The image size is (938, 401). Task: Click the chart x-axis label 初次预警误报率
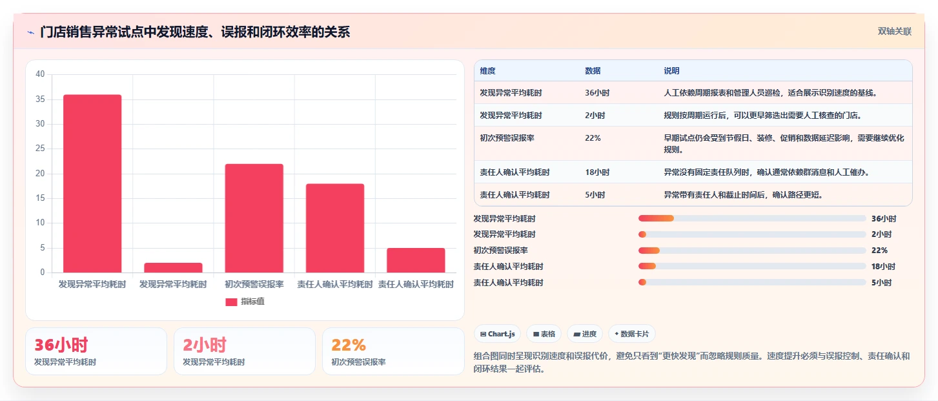pyautogui.click(x=254, y=284)
